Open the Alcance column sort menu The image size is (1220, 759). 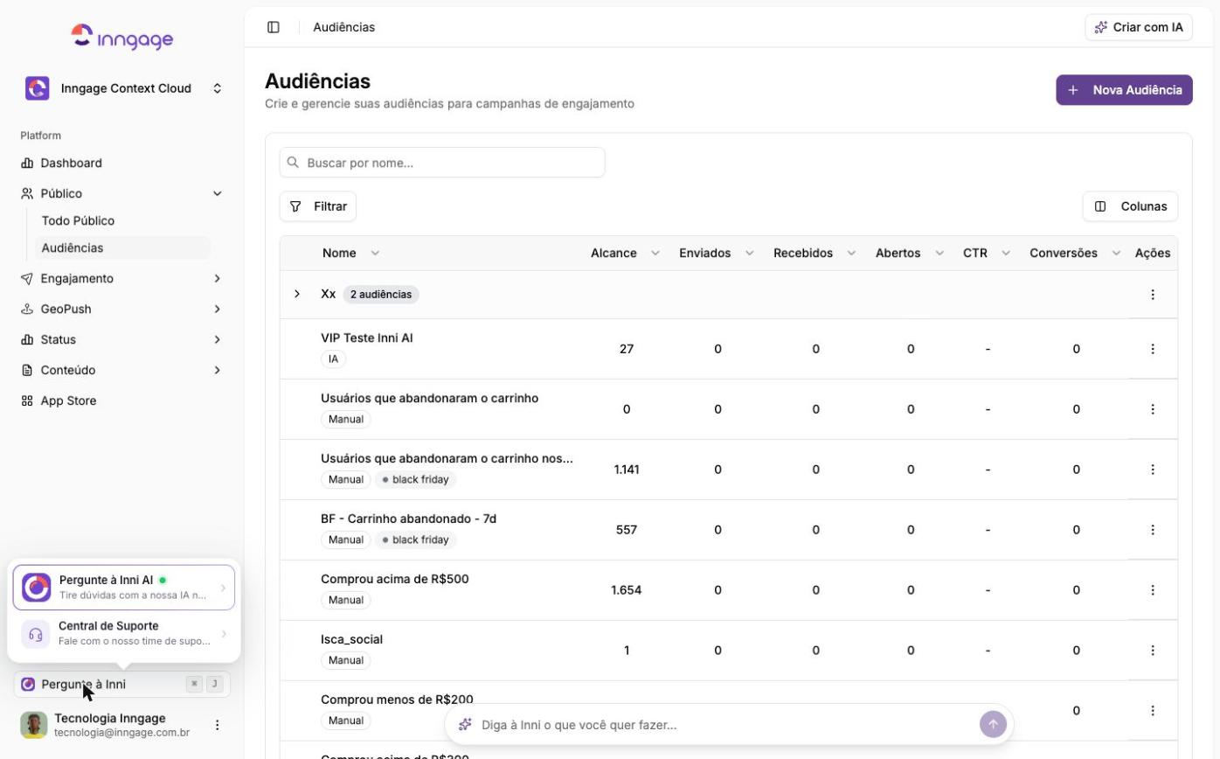655,253
